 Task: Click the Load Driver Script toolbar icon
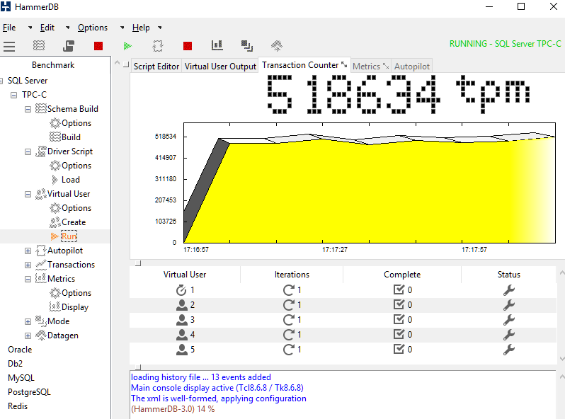(69, 46)
